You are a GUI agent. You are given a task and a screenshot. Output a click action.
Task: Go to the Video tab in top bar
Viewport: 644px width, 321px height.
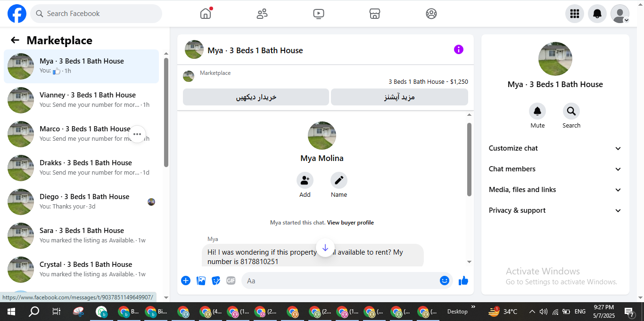pyautogui.click(x=319, y=14)
